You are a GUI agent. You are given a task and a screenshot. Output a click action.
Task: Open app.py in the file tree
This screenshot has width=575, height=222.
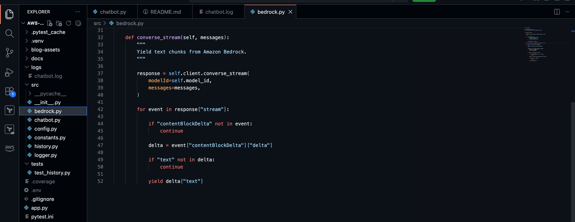coord(53,208)
